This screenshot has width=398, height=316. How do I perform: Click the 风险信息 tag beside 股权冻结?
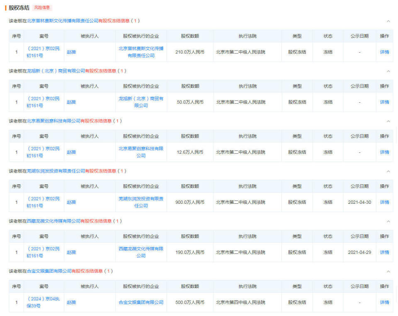[42, 7]
